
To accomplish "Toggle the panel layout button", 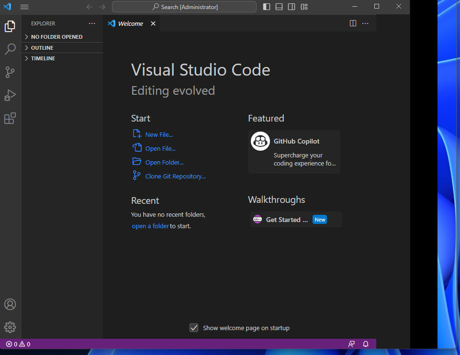I will click(279, 7).
